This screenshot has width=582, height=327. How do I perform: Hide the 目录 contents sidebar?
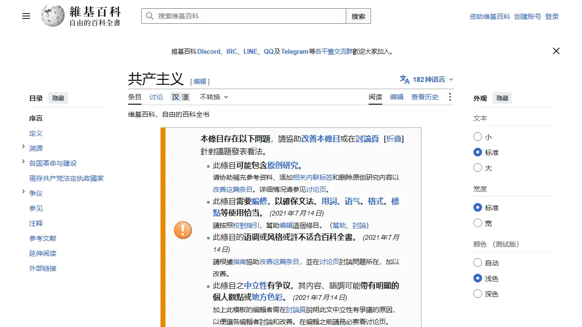pyautogui.click(x=58, y=98)
